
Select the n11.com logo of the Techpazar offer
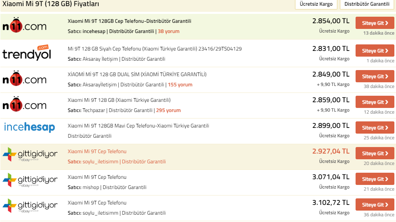(24, 104)
